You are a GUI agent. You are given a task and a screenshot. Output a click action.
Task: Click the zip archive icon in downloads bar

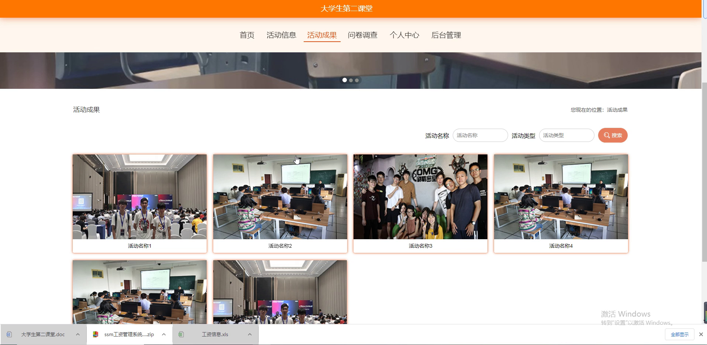[96, 334]
